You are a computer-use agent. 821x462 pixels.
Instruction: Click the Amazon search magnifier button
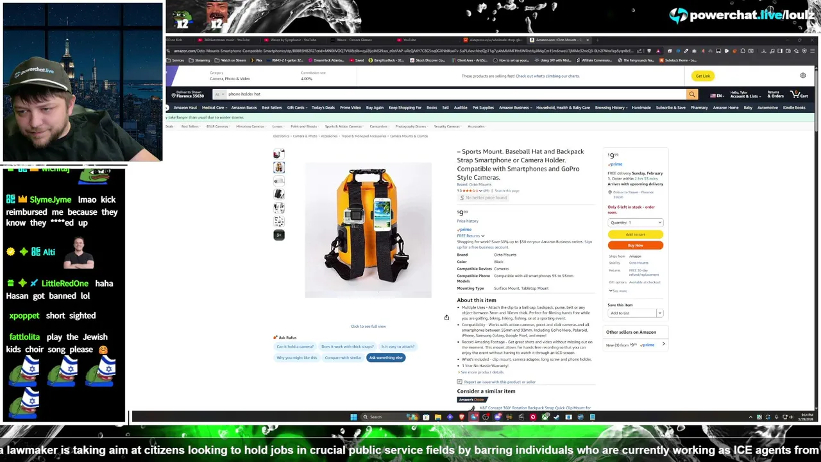(x=691, y=94)
